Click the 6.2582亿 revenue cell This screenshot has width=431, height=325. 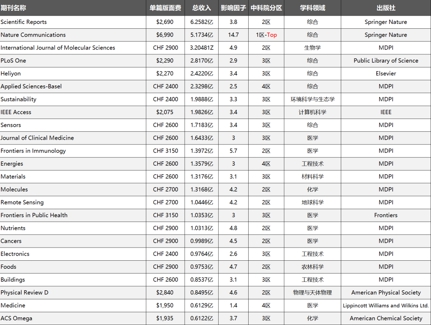click(202, 22)
